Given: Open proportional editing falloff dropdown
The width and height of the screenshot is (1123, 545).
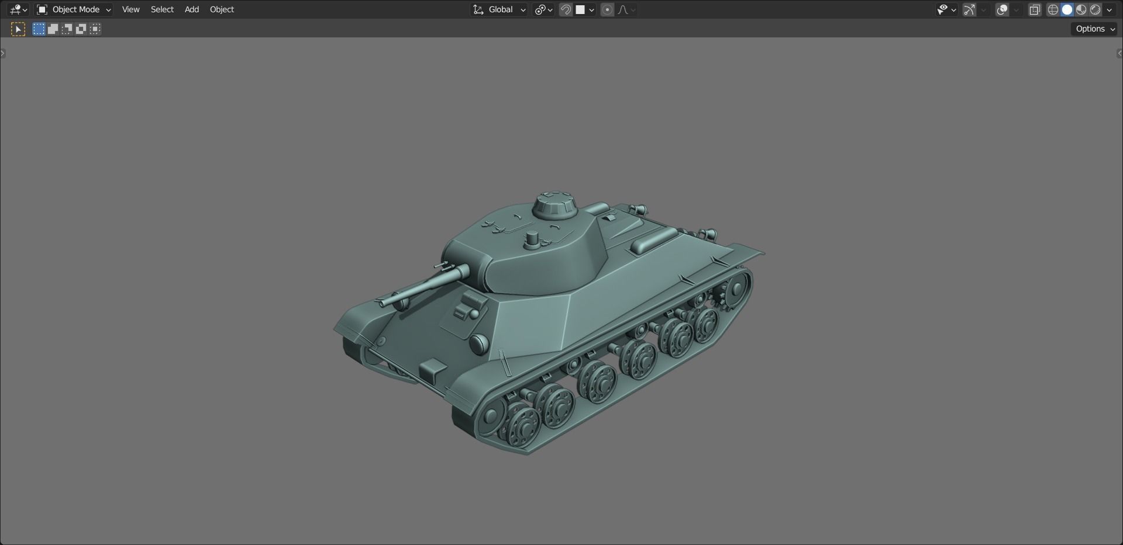Looking at the screenshot, I should tap(626, 9).
